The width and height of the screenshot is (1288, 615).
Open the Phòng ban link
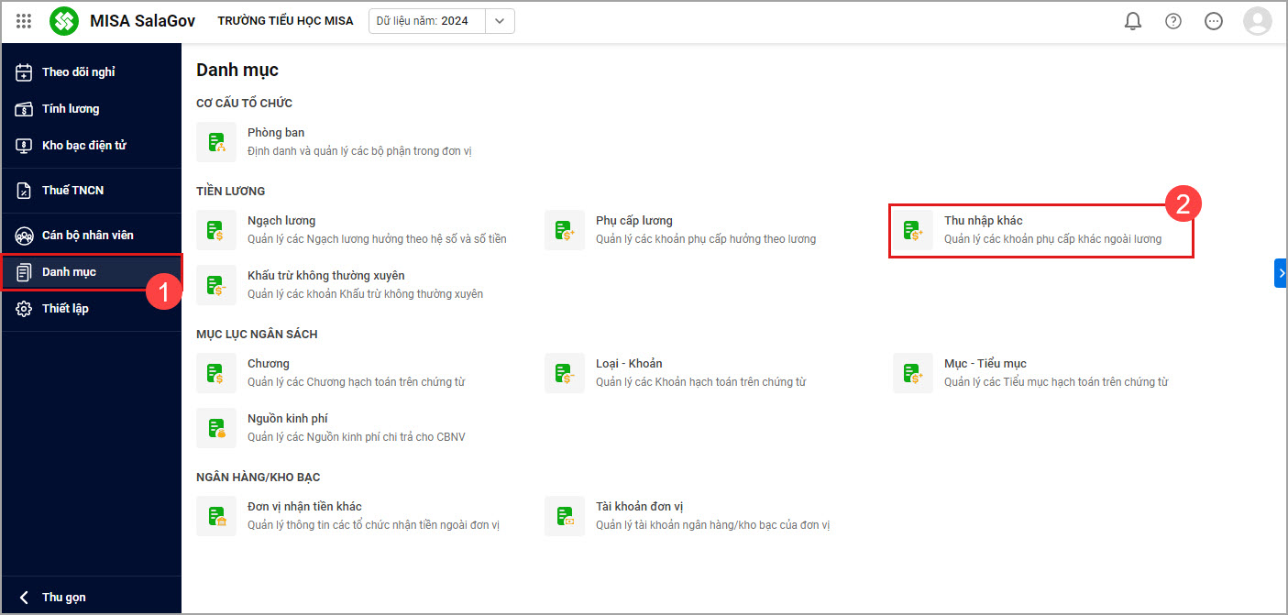pos(276,133)
